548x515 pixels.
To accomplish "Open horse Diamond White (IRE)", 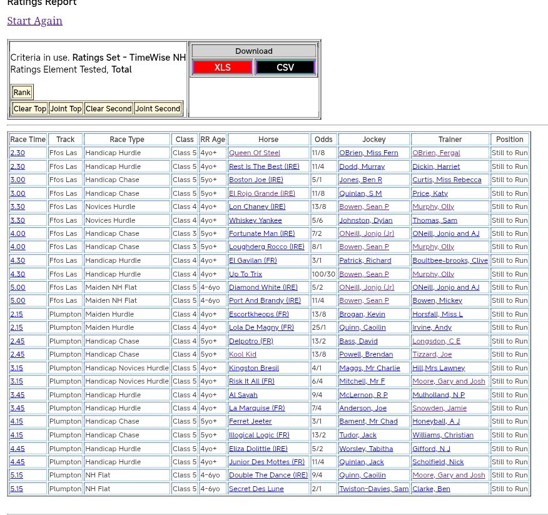I will pos(263,287).
